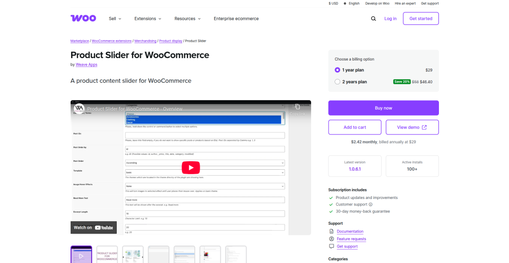
Task: Click the Get support chat bubble icon
Action: (x=331, y=246)
